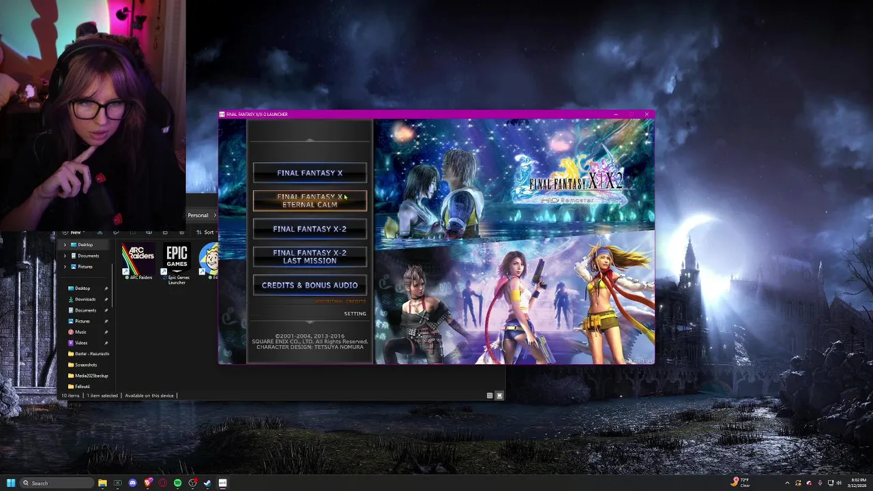Open the volume control in system tray
This screenshot has width=873, height=491.
pos(839,483)
